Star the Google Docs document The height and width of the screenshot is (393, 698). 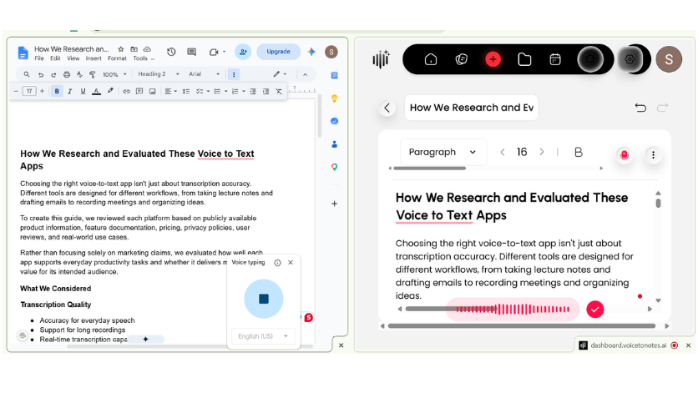[x=120, y=49]
